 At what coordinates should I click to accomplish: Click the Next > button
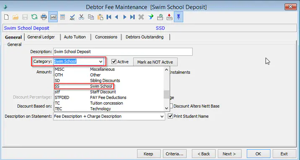(x=229, y=154)
